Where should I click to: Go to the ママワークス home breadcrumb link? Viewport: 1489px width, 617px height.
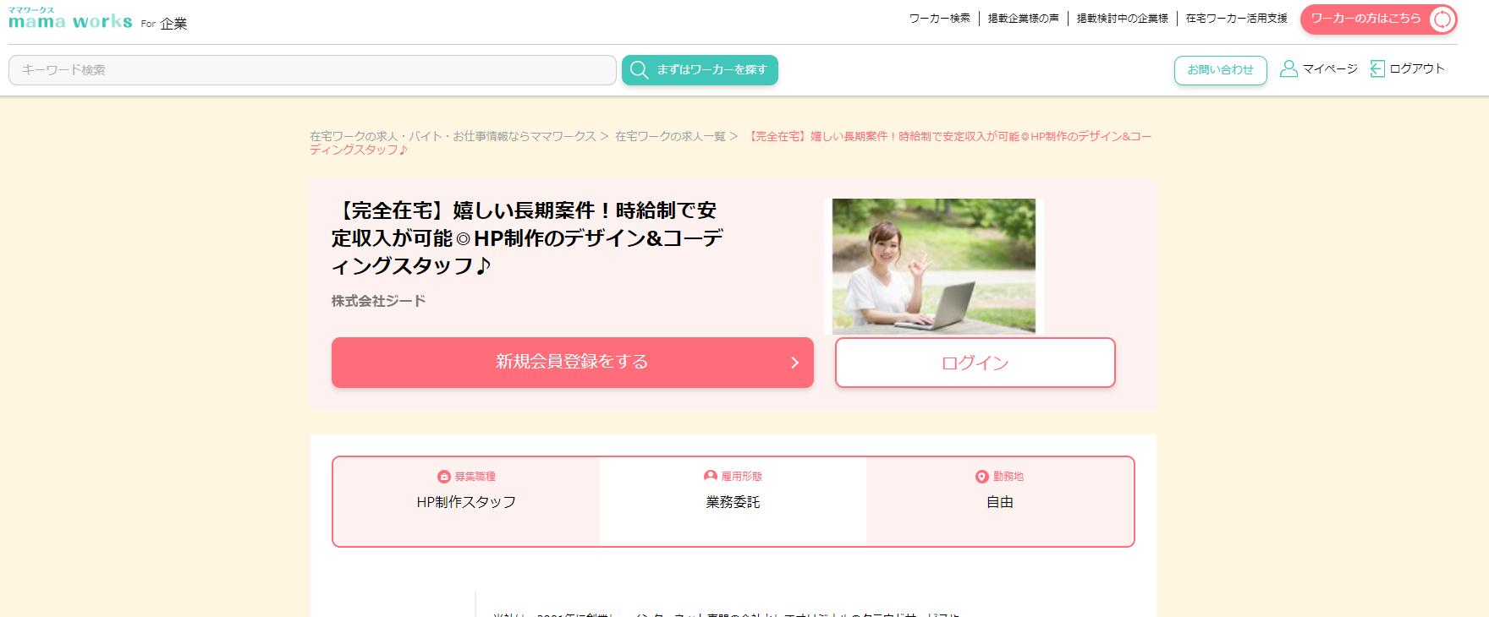tap(453, 136)
